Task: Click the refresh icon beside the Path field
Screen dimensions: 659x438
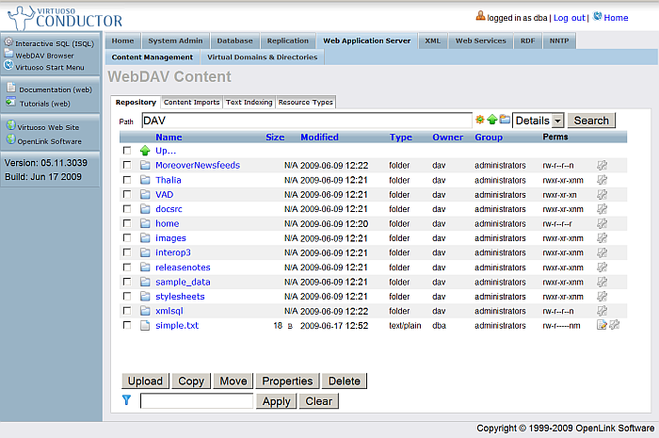Action: [x=480, y=121]
